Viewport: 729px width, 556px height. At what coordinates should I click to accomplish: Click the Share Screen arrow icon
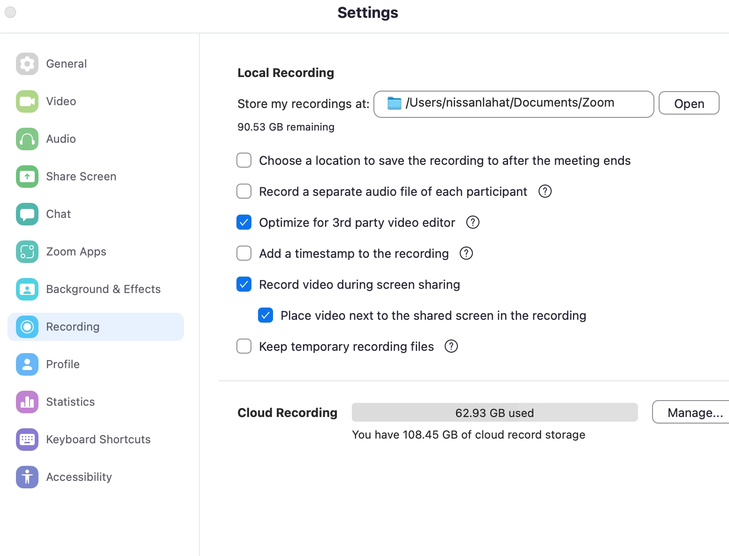(27, 177)
